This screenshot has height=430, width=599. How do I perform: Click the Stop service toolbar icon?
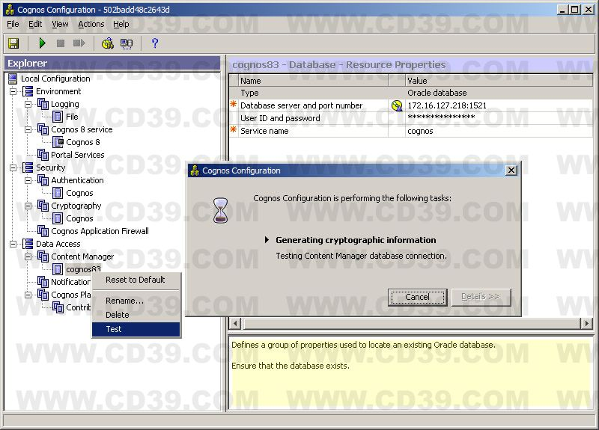point(61,43)
